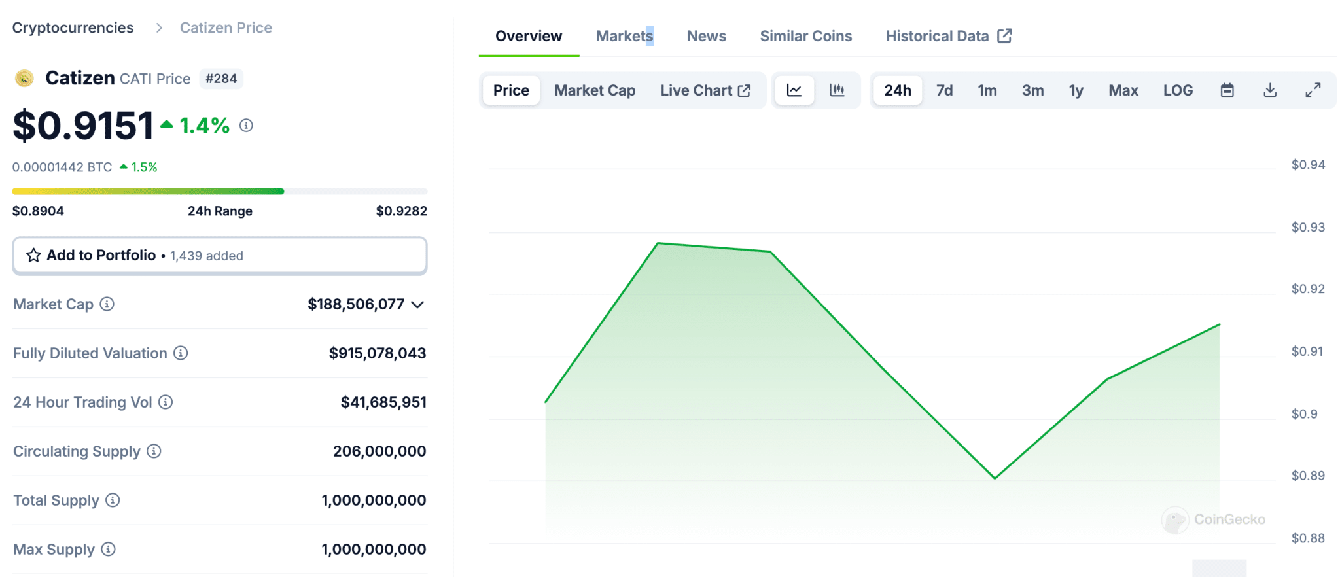Click the 0.00001442 BTC value
1340x577 pixels.
coord(62,167)
